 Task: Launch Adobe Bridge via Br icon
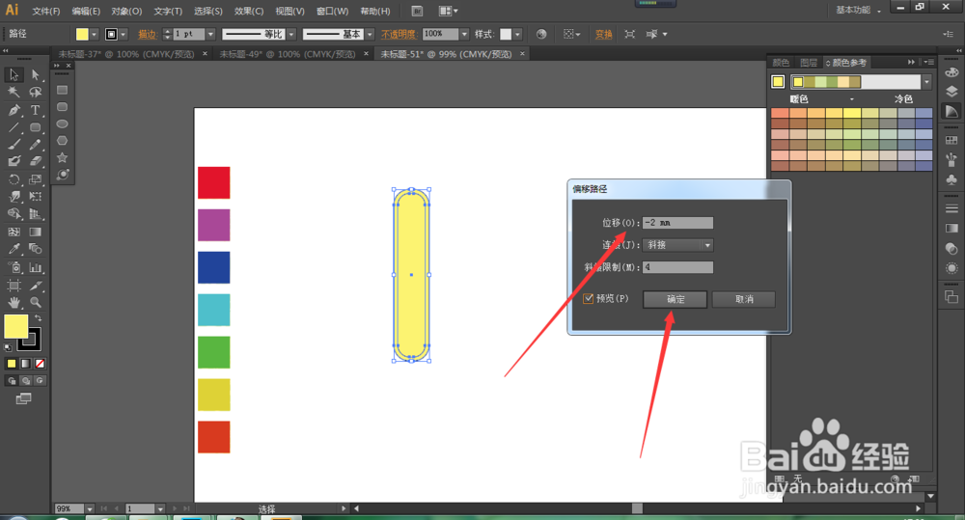[417, 11]
